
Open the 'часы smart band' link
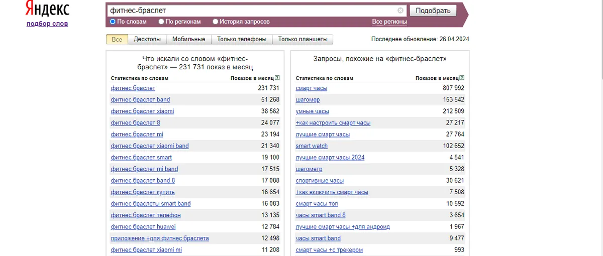pyautogui.click(x=318, y=238)
